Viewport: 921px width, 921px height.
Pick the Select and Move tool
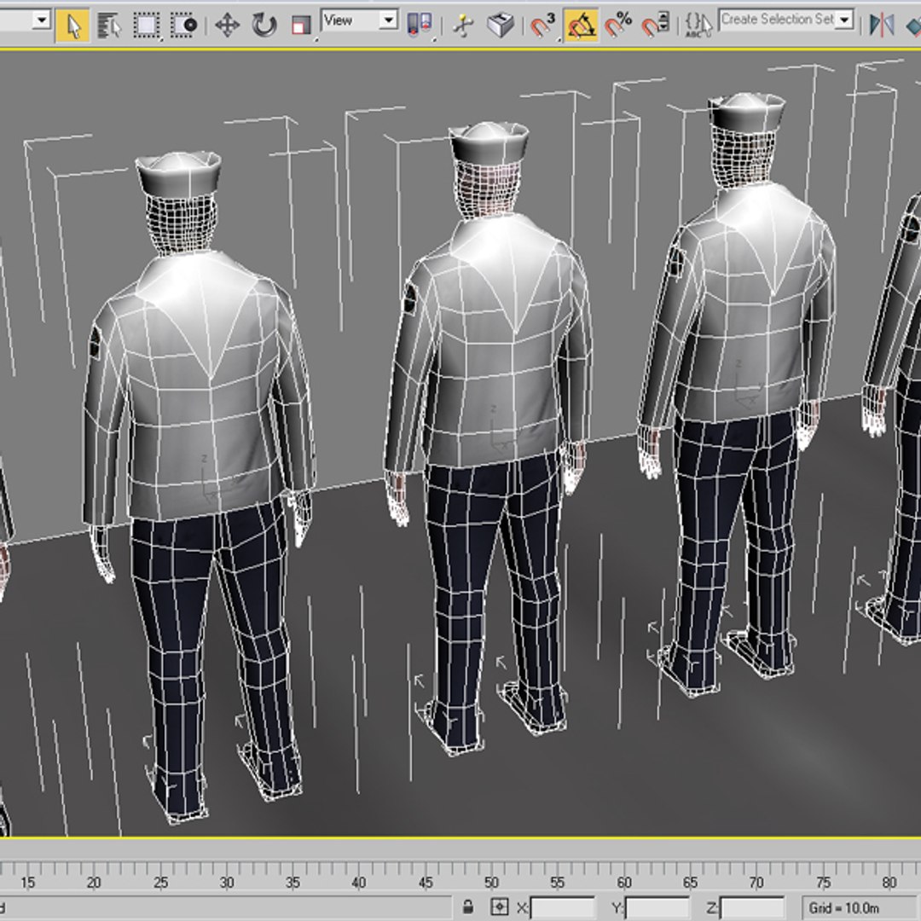click(227, 25)
